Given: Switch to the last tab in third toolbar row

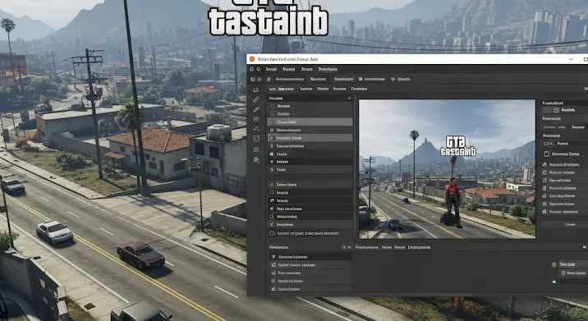Looking at the screenshot, I should tap(359, 89).
